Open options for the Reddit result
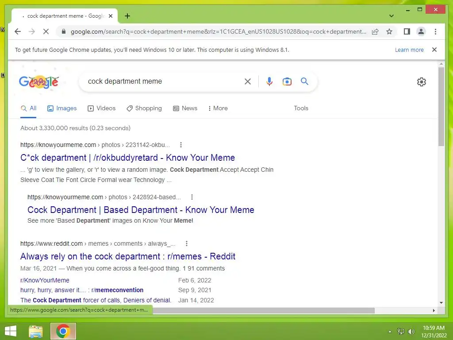Viewport: 453px width, 340px height. pyautogui.click(x=187, y=244)
